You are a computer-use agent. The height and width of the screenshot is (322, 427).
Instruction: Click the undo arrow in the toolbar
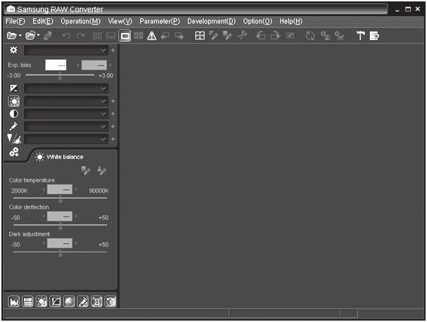coord(66,36)
